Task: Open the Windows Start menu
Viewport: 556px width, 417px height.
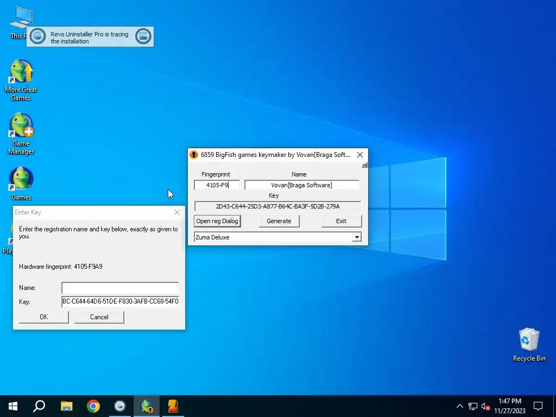Action: (x=13, y=406)
